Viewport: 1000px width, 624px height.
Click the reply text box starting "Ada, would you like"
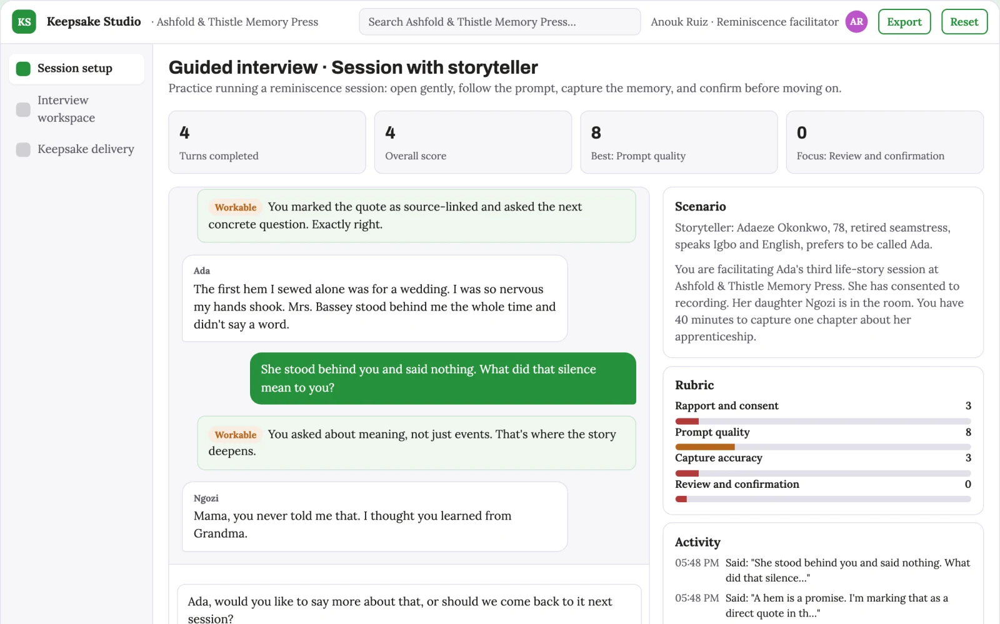click(x=409, y=605)
